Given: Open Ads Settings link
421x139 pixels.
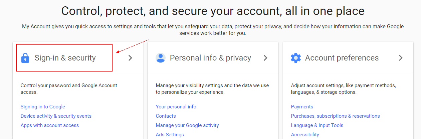Looking at the screenshot, I should tap(170, 135).
